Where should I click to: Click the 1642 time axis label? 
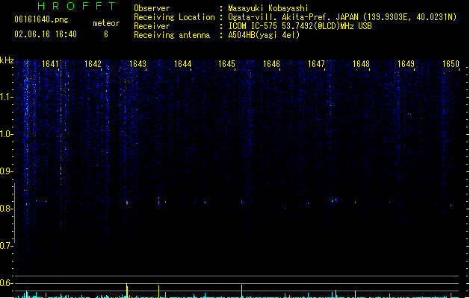pos(93,64)
